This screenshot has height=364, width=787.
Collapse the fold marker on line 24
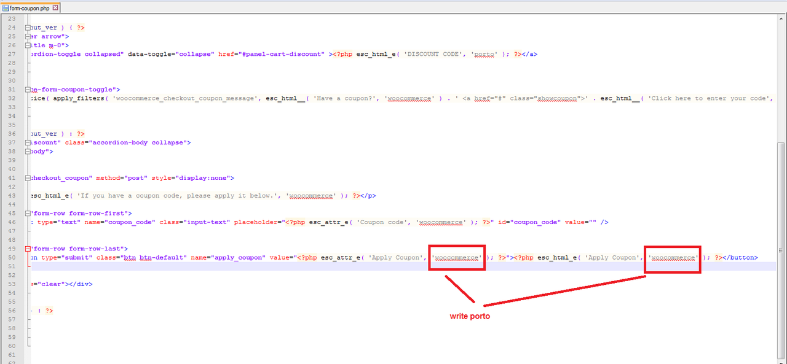point(27,28)
